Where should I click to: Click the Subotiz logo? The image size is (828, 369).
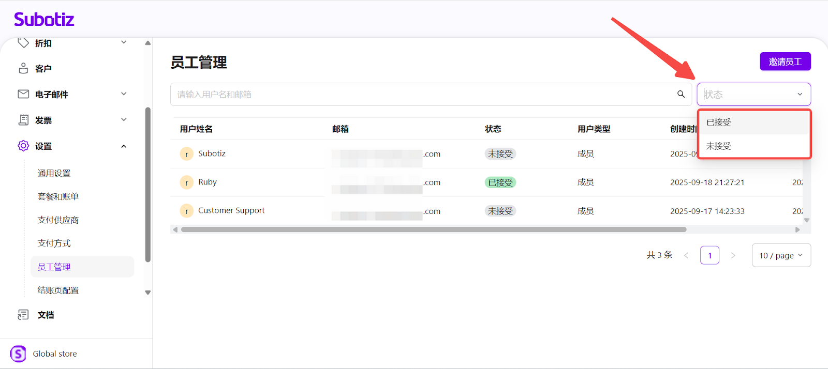point(44,20)
